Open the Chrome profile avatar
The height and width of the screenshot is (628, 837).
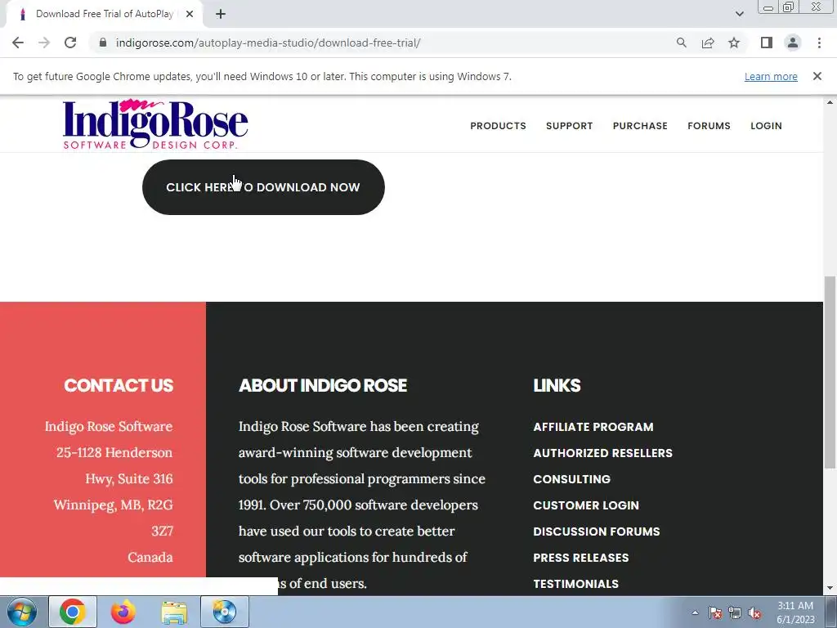point(793,43)
